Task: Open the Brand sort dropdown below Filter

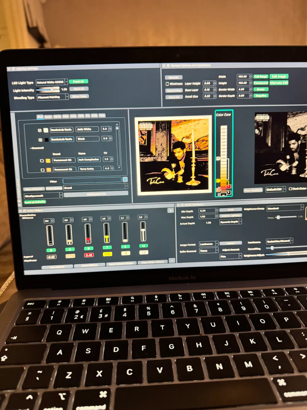Action: click(95, 187)
